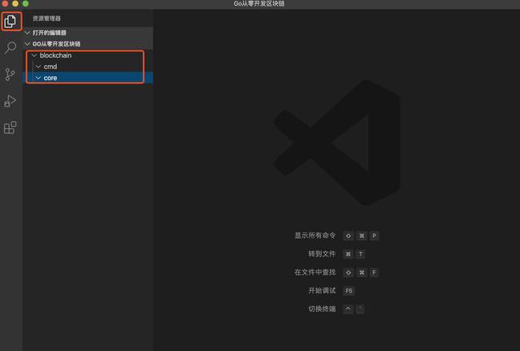520x351 pixels.
Task: Open the Explorer view in activity bar
Action: 11,21
